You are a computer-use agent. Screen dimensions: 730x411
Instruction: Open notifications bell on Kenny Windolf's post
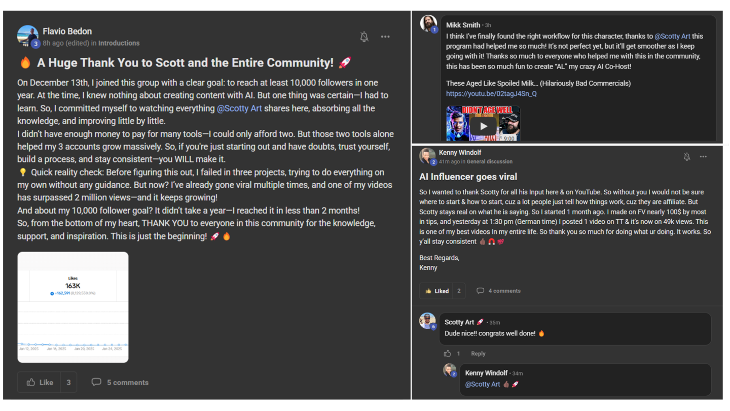pos(687,157)
